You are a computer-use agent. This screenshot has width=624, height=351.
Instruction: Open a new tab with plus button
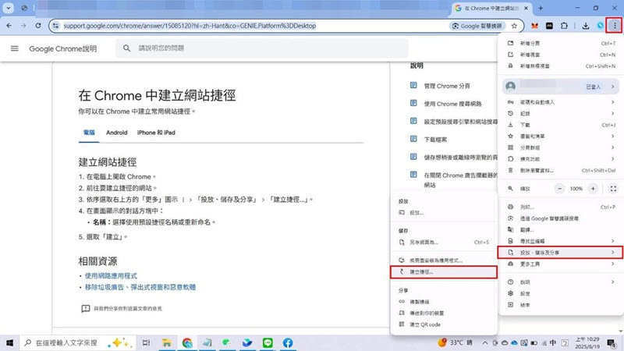pyautogui.click(x=541, y=8)
